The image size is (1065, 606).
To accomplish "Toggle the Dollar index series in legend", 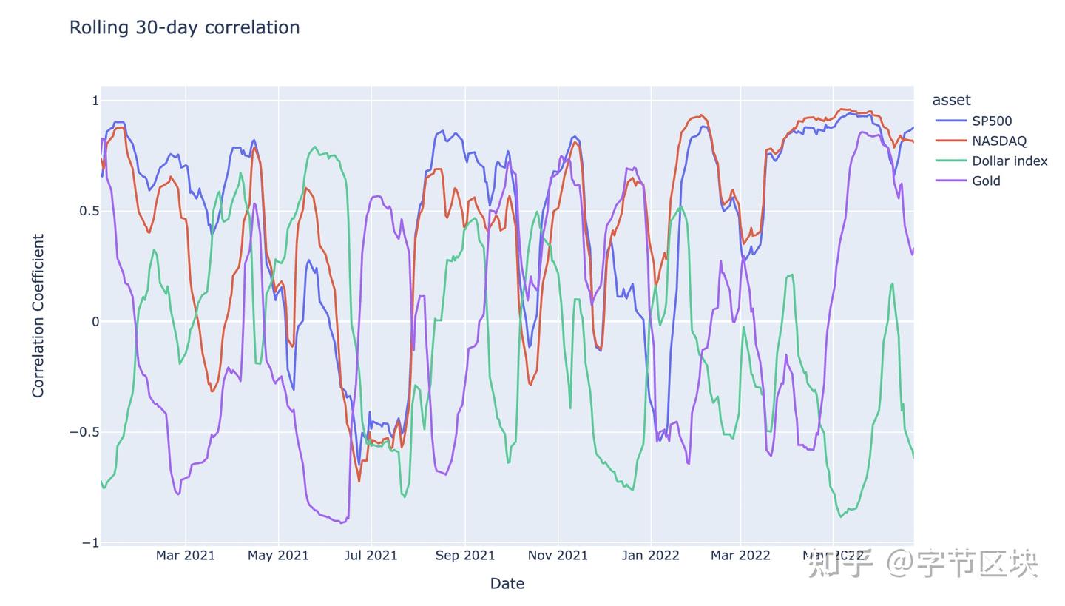I will click(991, 161).
